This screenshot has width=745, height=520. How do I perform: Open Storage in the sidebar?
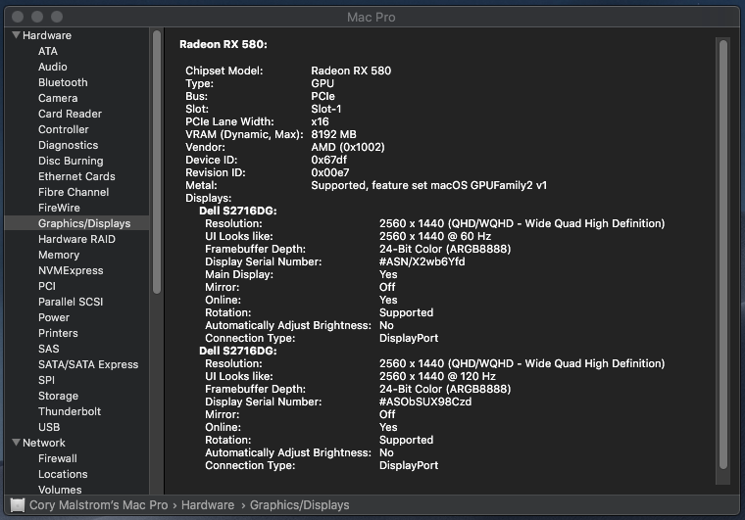click(58, 396)
